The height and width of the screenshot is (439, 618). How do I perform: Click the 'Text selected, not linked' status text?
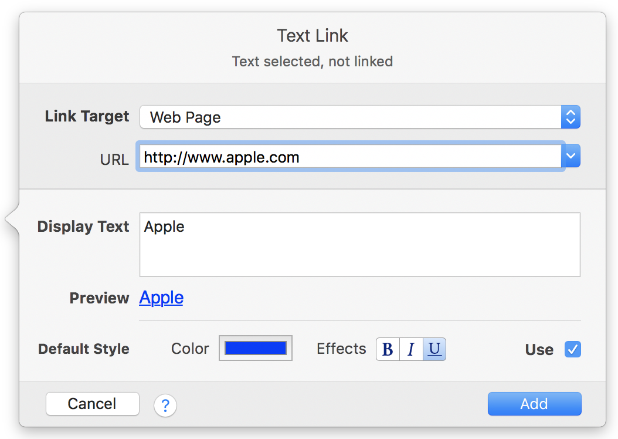point(312,62)
